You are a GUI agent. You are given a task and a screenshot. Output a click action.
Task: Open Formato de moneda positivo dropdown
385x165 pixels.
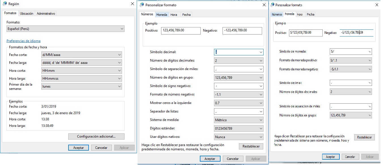(351, 60)
